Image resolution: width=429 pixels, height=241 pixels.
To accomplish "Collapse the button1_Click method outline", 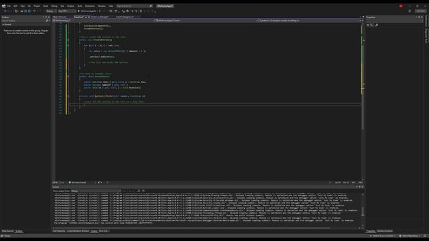I will (x=68, y=96).
